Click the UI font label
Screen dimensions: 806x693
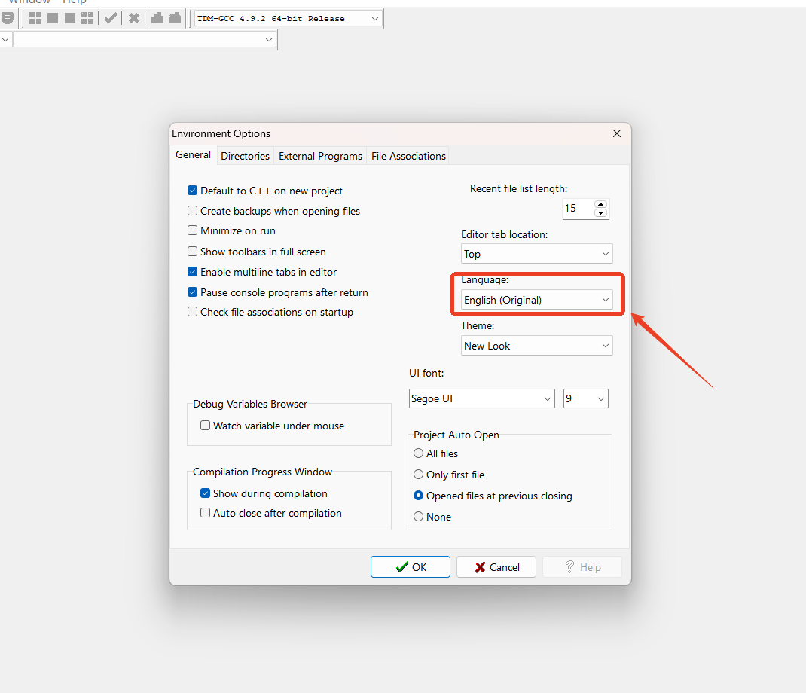(x=426, y=373)
